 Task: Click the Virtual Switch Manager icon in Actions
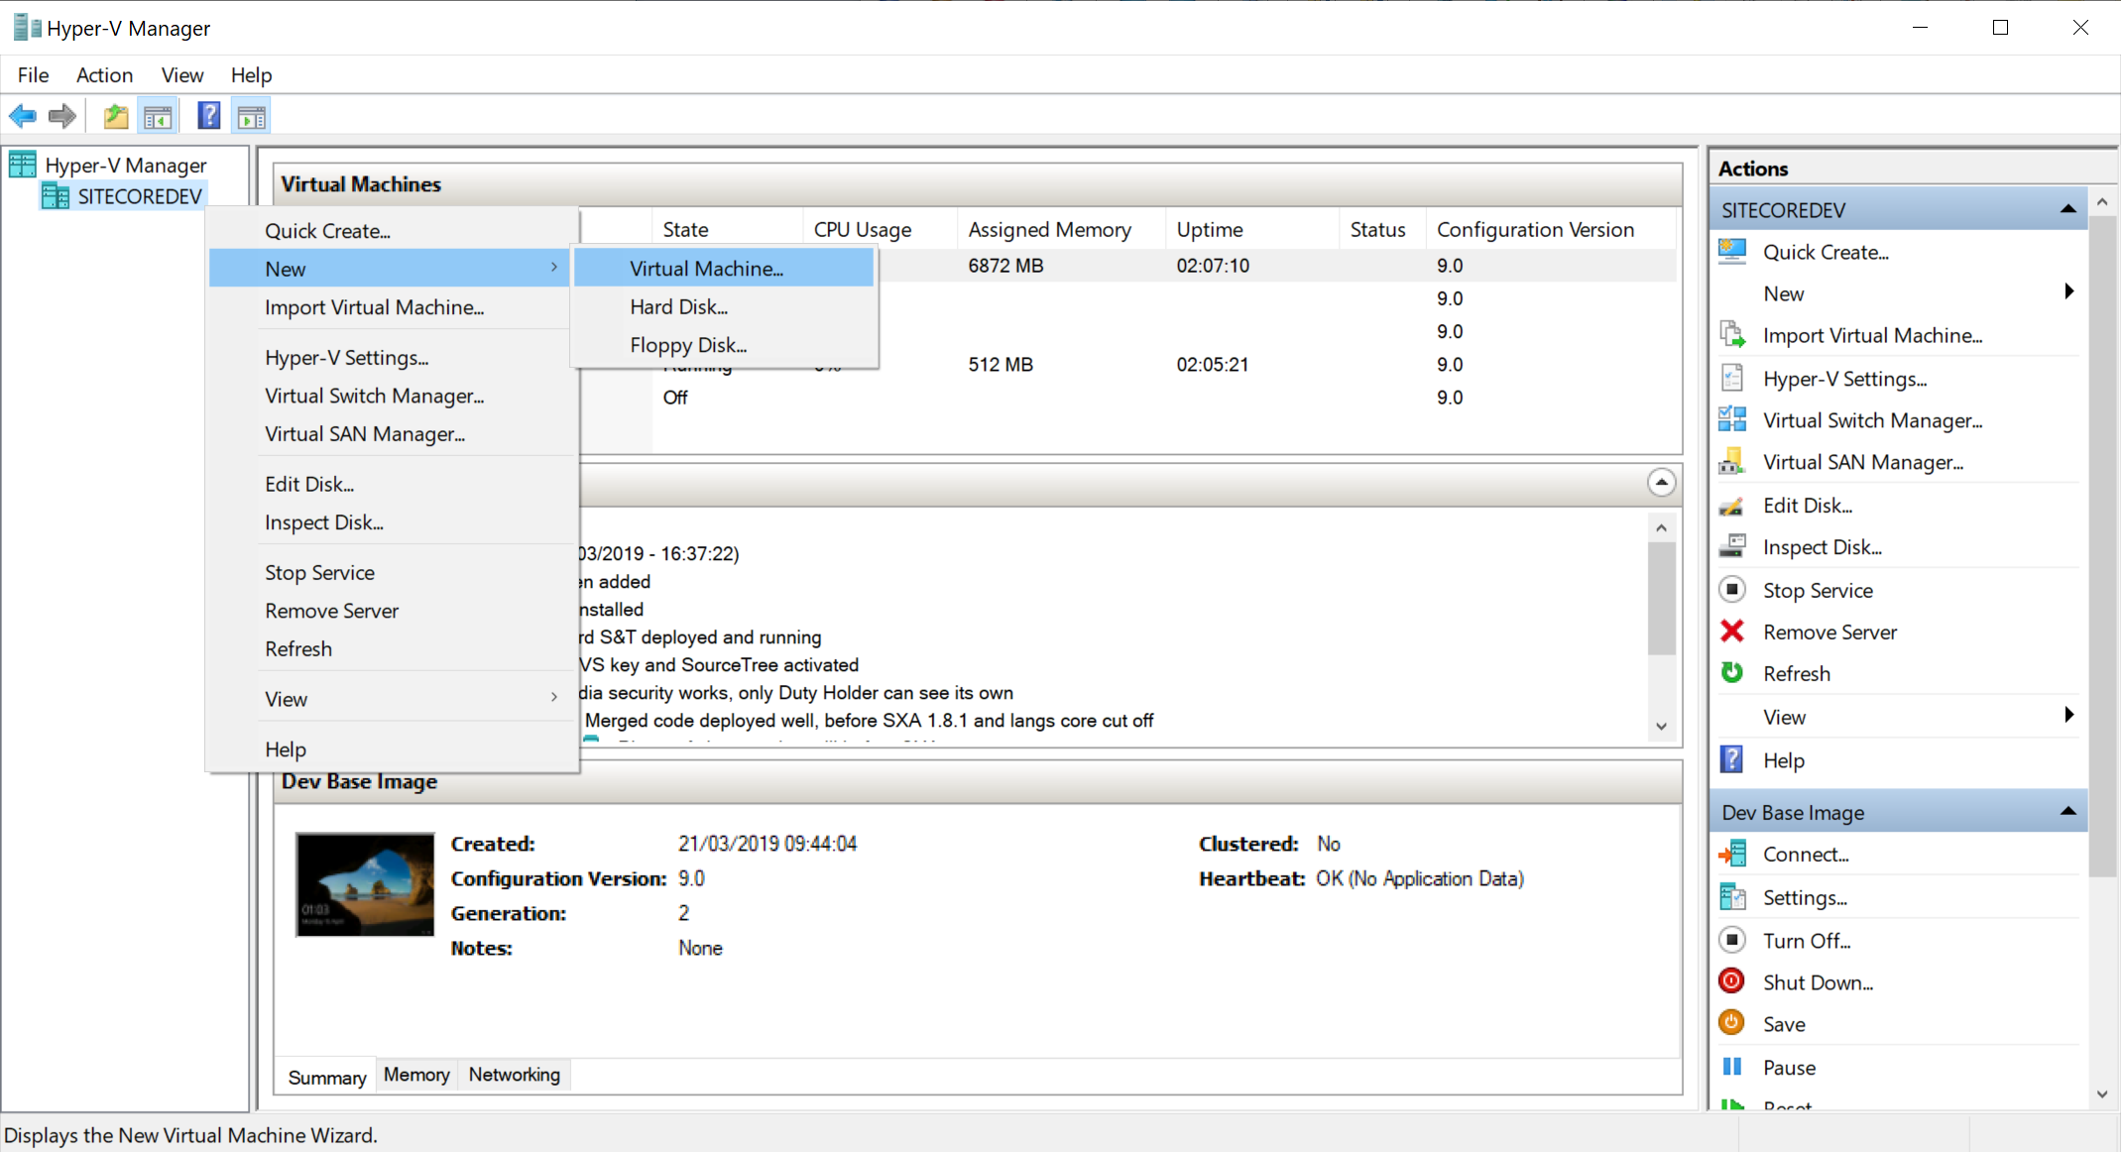click(1732, 420)
